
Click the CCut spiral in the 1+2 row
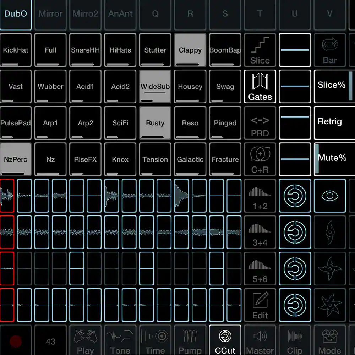coord(295,196)
